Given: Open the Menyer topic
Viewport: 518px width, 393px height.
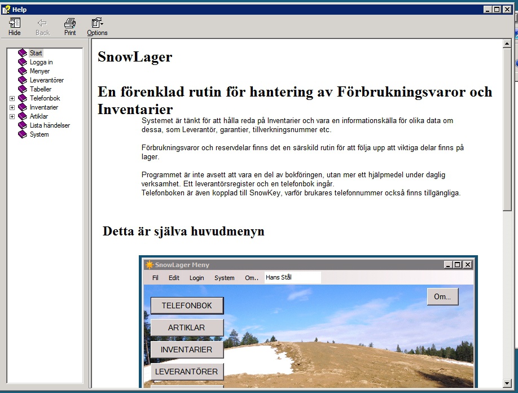Looking at the screenshot, I should (39, 71).
